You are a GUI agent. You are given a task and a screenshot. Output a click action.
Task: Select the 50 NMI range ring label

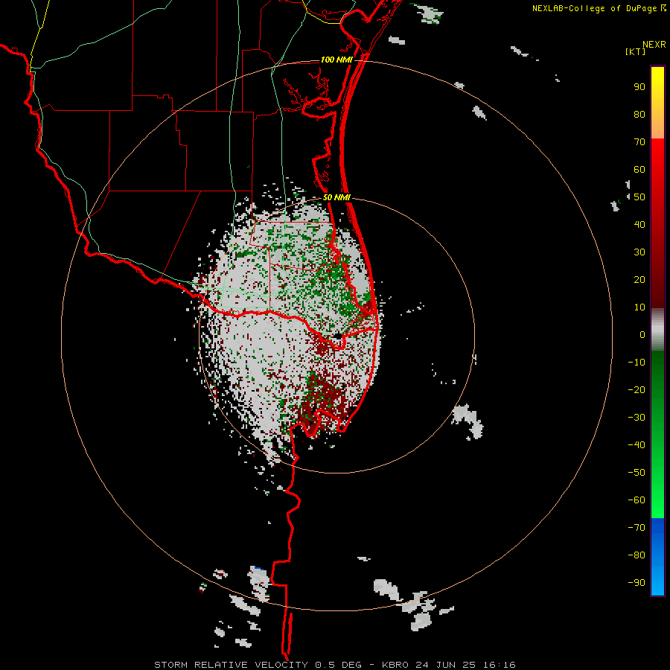(x=336, y=197)
